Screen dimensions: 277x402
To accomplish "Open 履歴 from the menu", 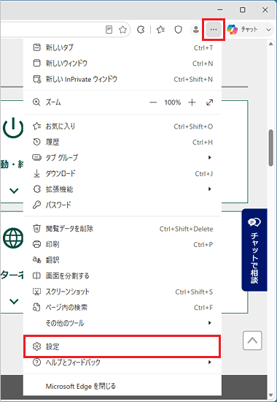I will (122, 142).
